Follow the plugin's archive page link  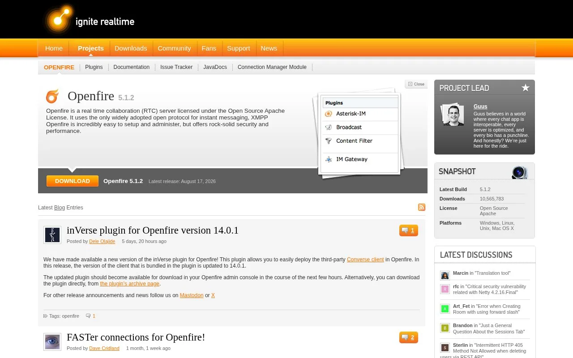(x=130, y=284)
